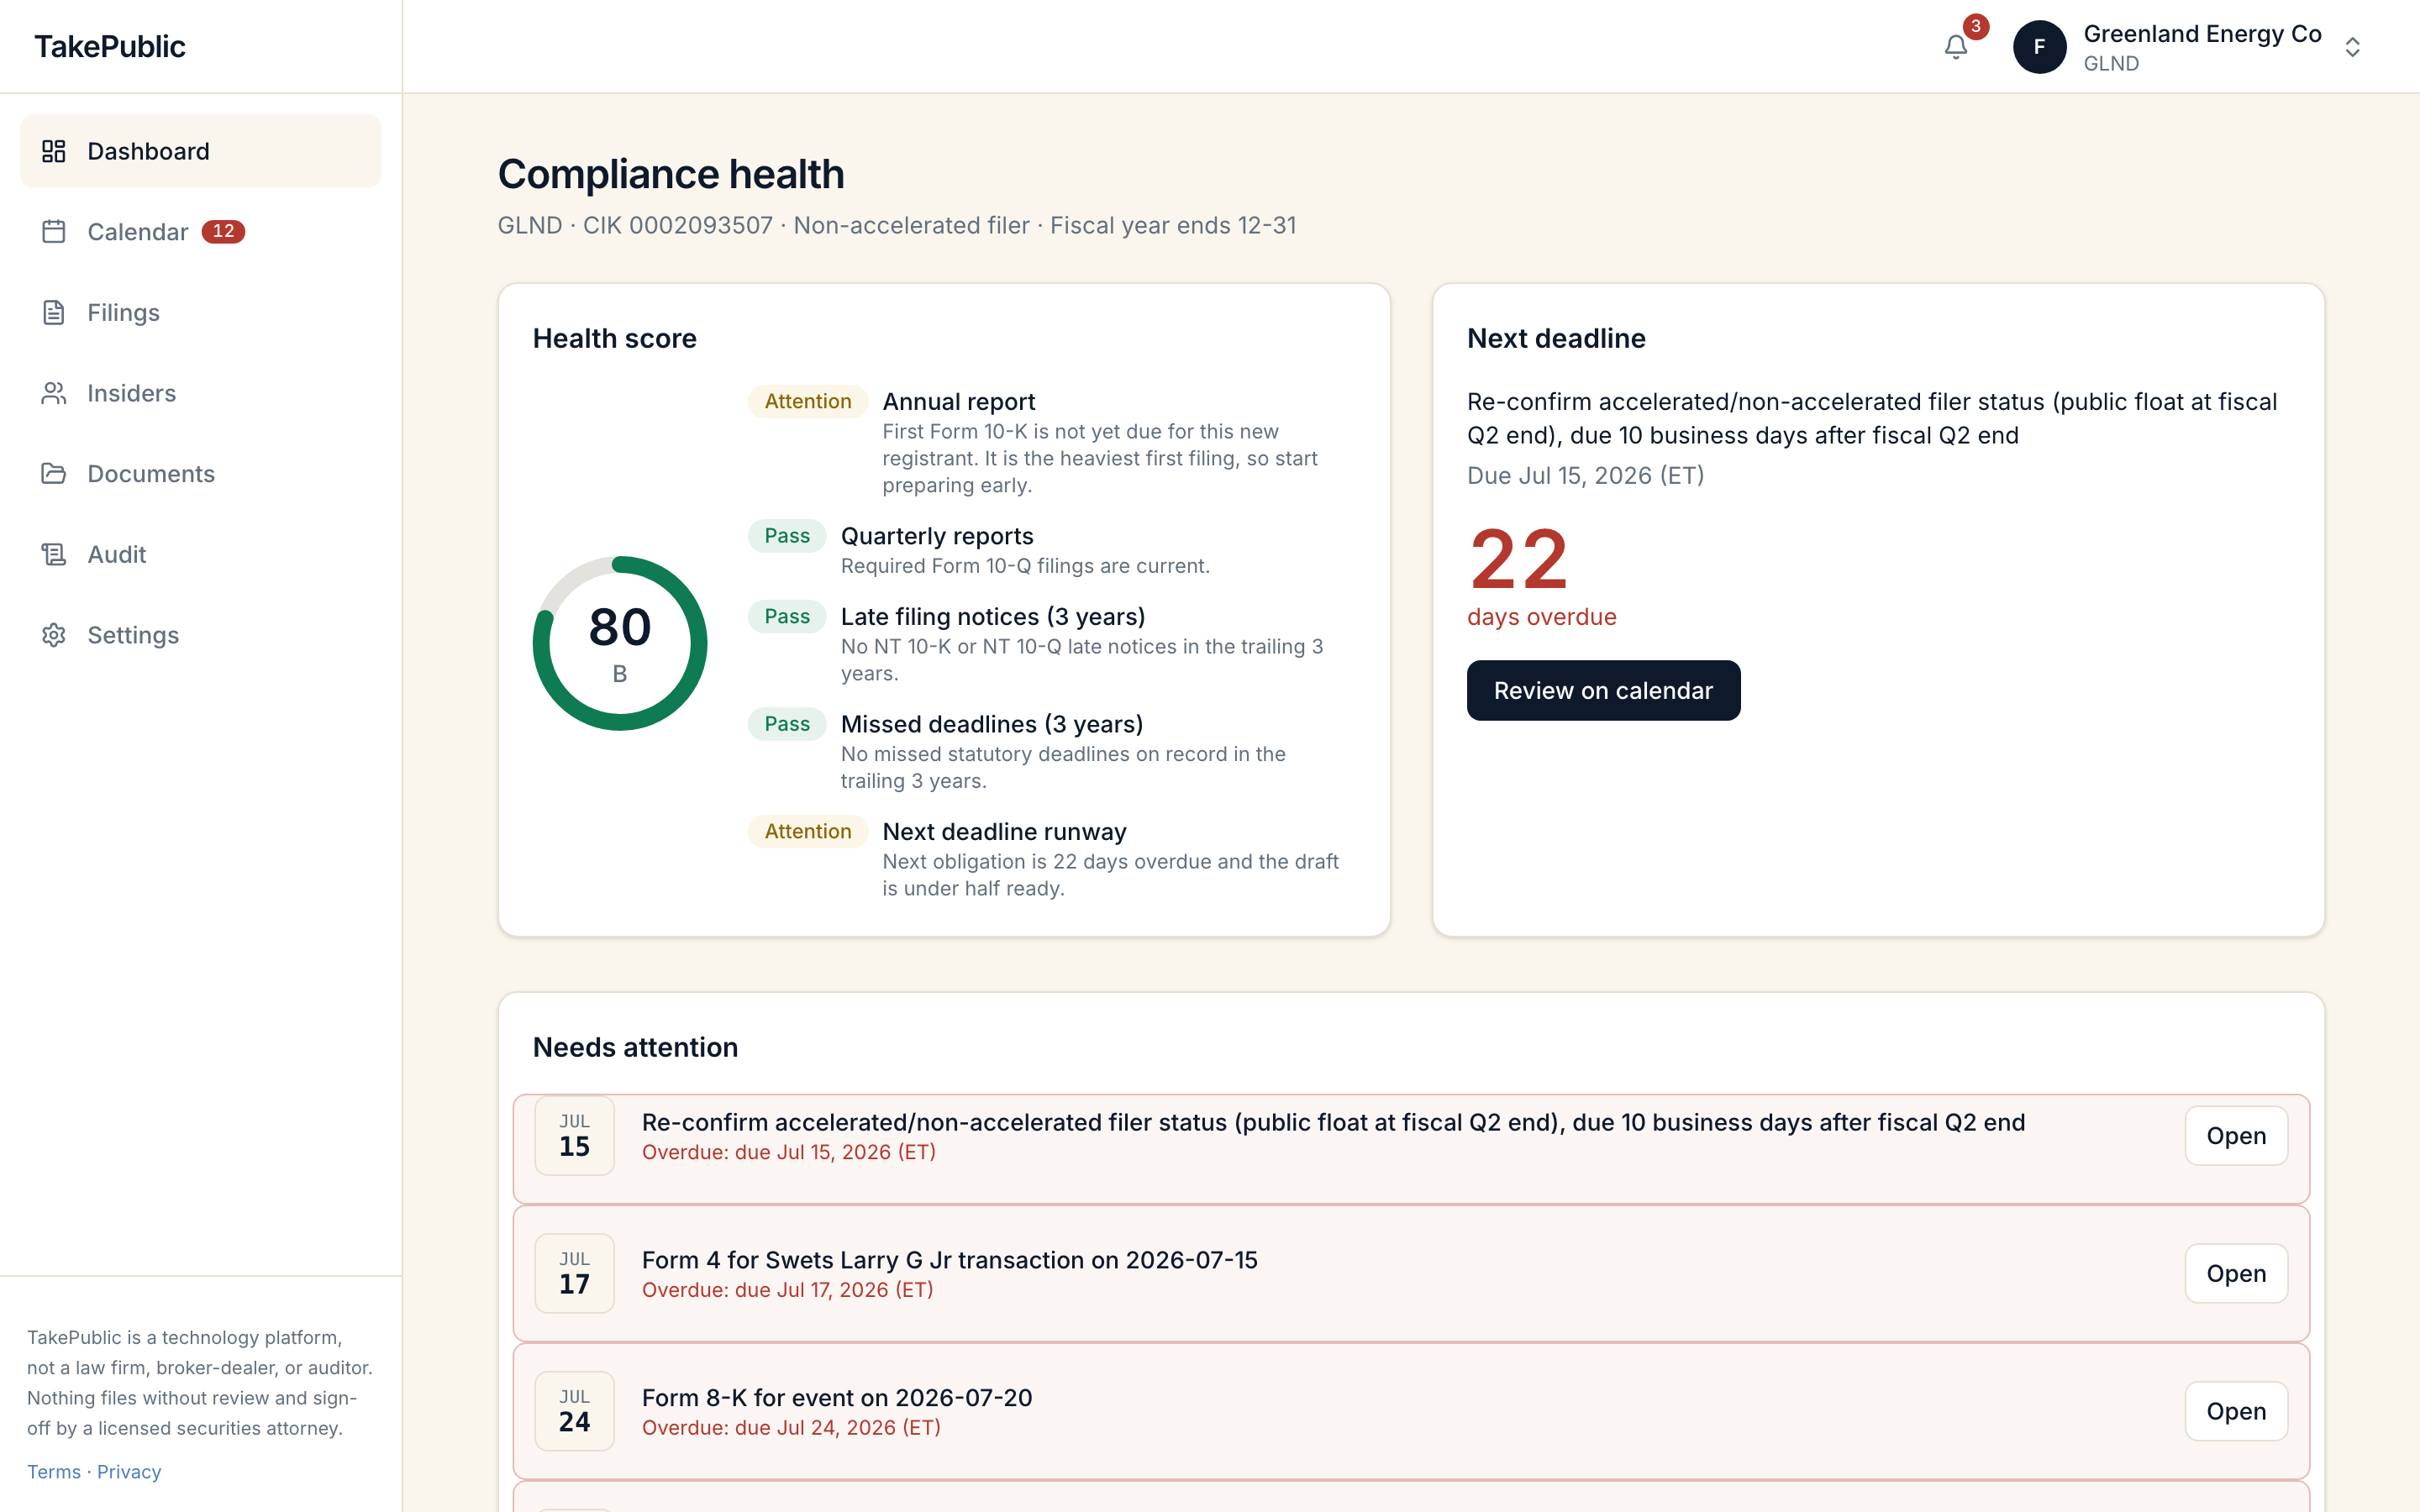
Task: Click the TakePublic logo
Action: click(110, 46)
